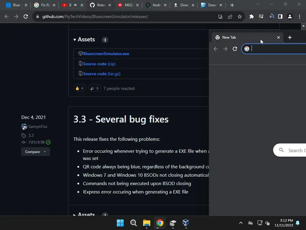This screenshot has width=306, height=230.
Task: Open the package-box app on the taskbar
Action: click(173, 223)
